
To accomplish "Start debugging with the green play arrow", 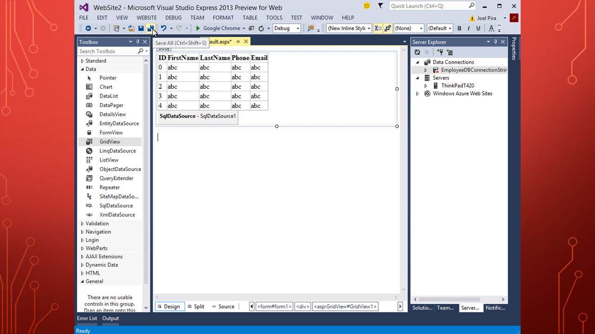I will [198, 28].
